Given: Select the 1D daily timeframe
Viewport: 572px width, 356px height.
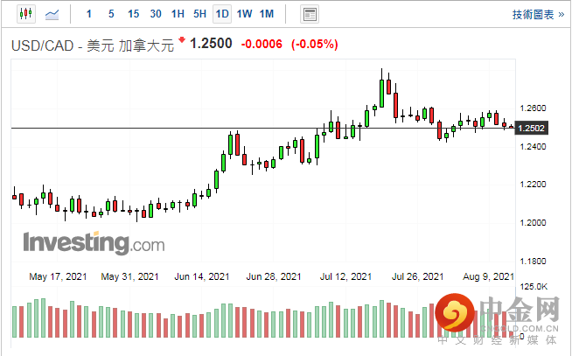Looking at the screenshot, I should [222, 14].
